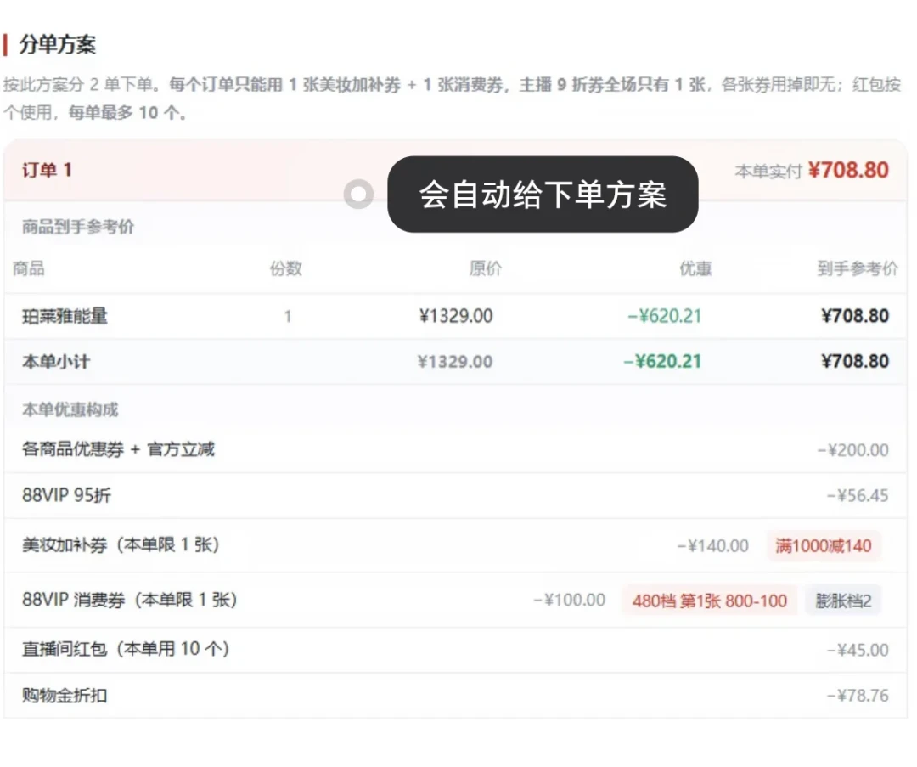Viewport: 917px width, 767px height.
Task: Click the ¥708.80 in 本单小计 row
Action: (855, 362)
